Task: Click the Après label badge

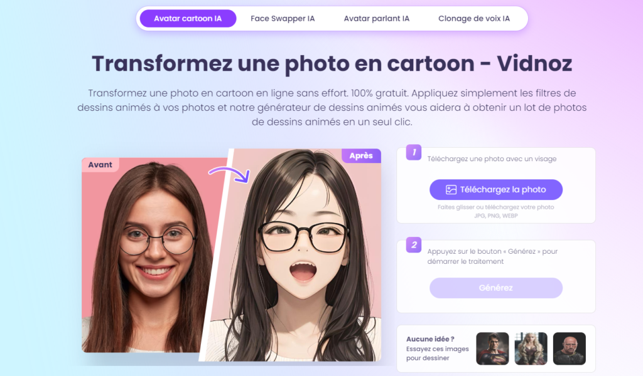Action: pos(361,155)
